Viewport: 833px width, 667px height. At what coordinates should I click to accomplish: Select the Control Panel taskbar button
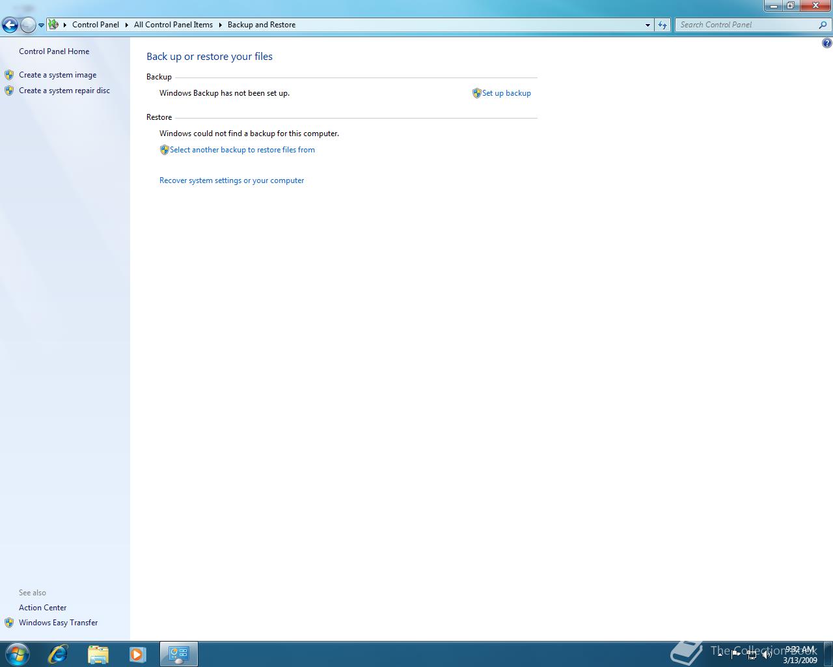pos(179,654)
